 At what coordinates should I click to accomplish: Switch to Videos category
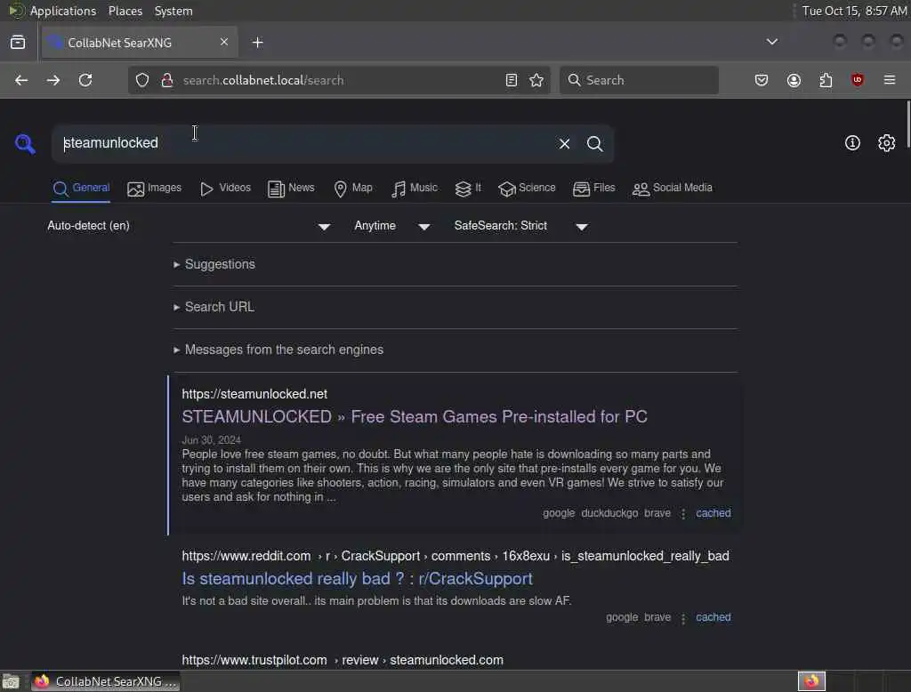tap(225, 189)
